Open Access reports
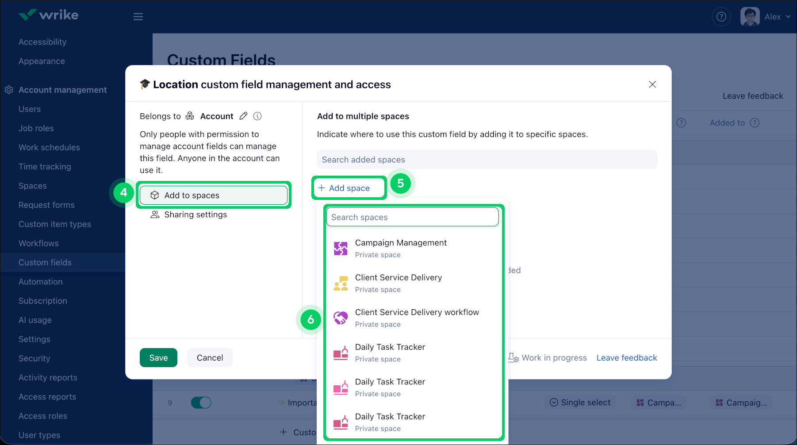Image resolution: width=797 pixels, height=445 pixels. click(47, 397)
